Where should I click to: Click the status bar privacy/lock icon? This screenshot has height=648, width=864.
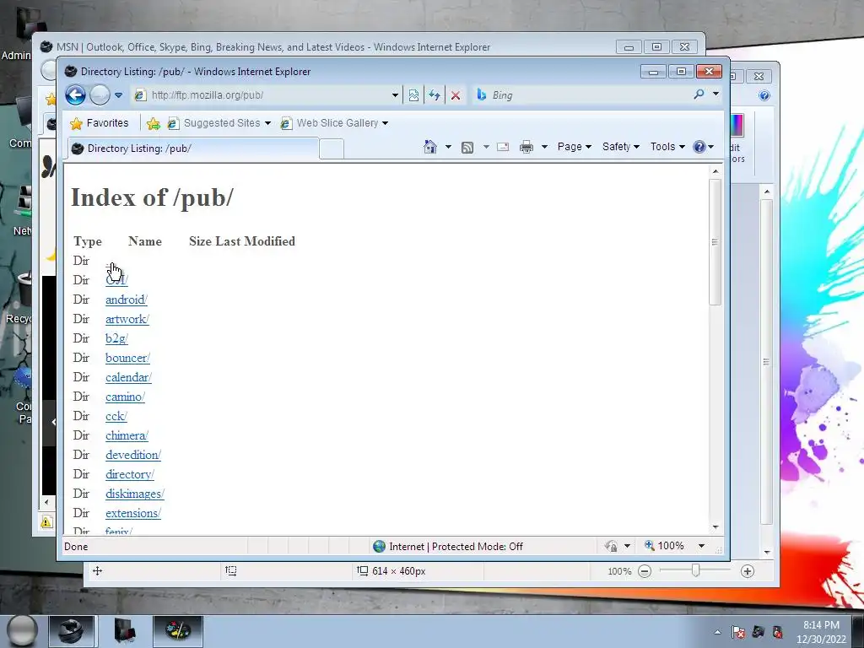point(611,547)
